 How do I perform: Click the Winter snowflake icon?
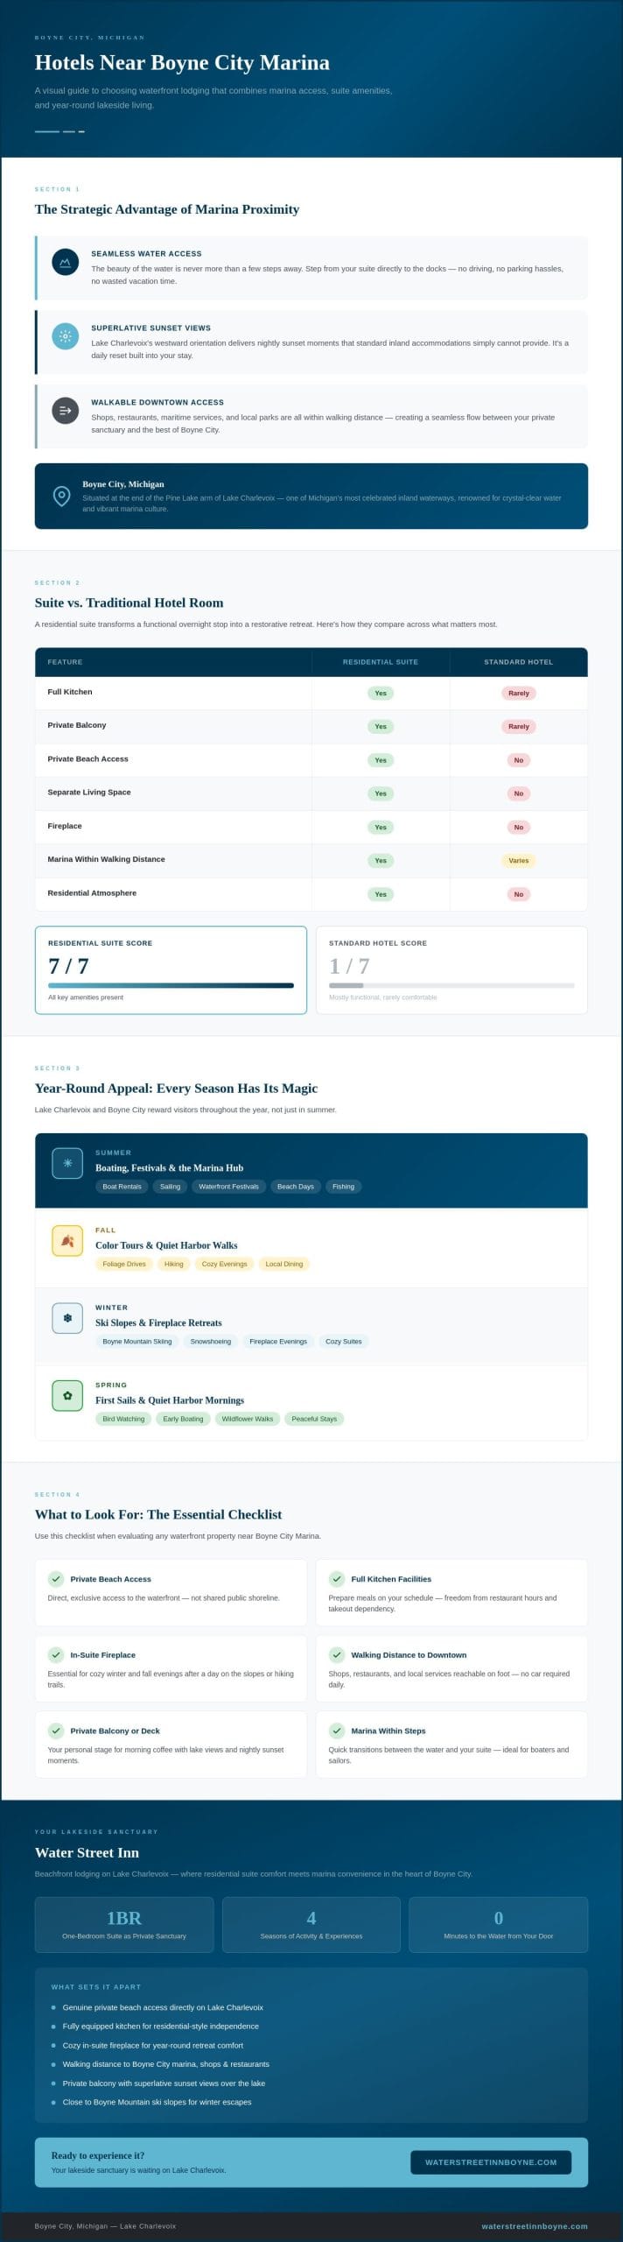[67, 1318]
